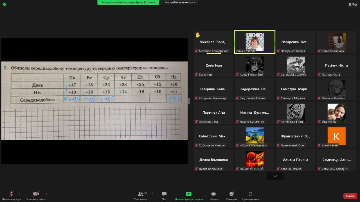Expand video options arrow next to camera
Image resolution: width=360 pixels, height=202 pixels.
(46, 194)
